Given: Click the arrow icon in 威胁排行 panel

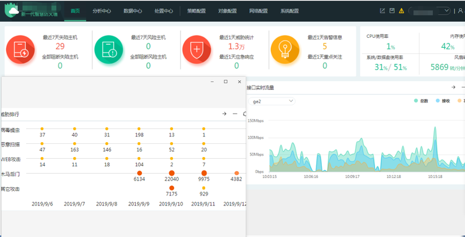Looking at the screenshot, I should tap(224, 114).
